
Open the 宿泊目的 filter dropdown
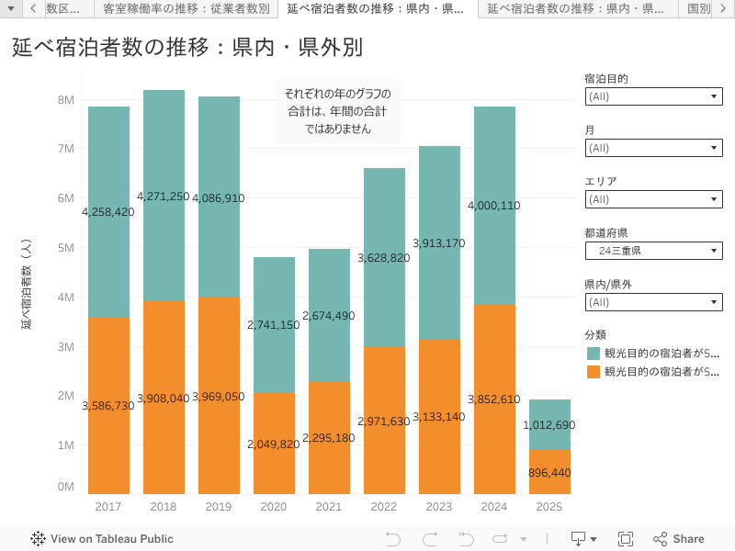pyautogui.click(x=653, y=96)
